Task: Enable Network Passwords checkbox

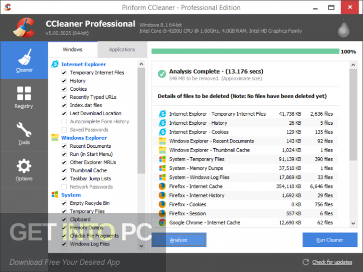Action: tap(64, 187)
